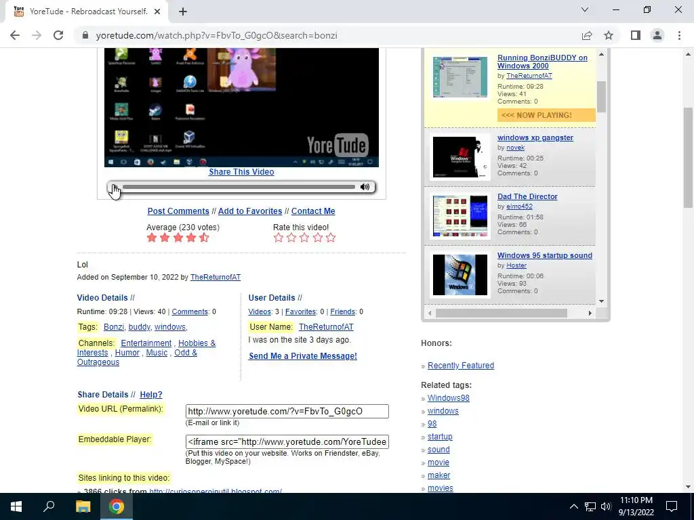Viewport: 694px width, 520px height.
Task: Select the windows tag in Video Details
Action: pyautogui.click(x=170, y=327)
